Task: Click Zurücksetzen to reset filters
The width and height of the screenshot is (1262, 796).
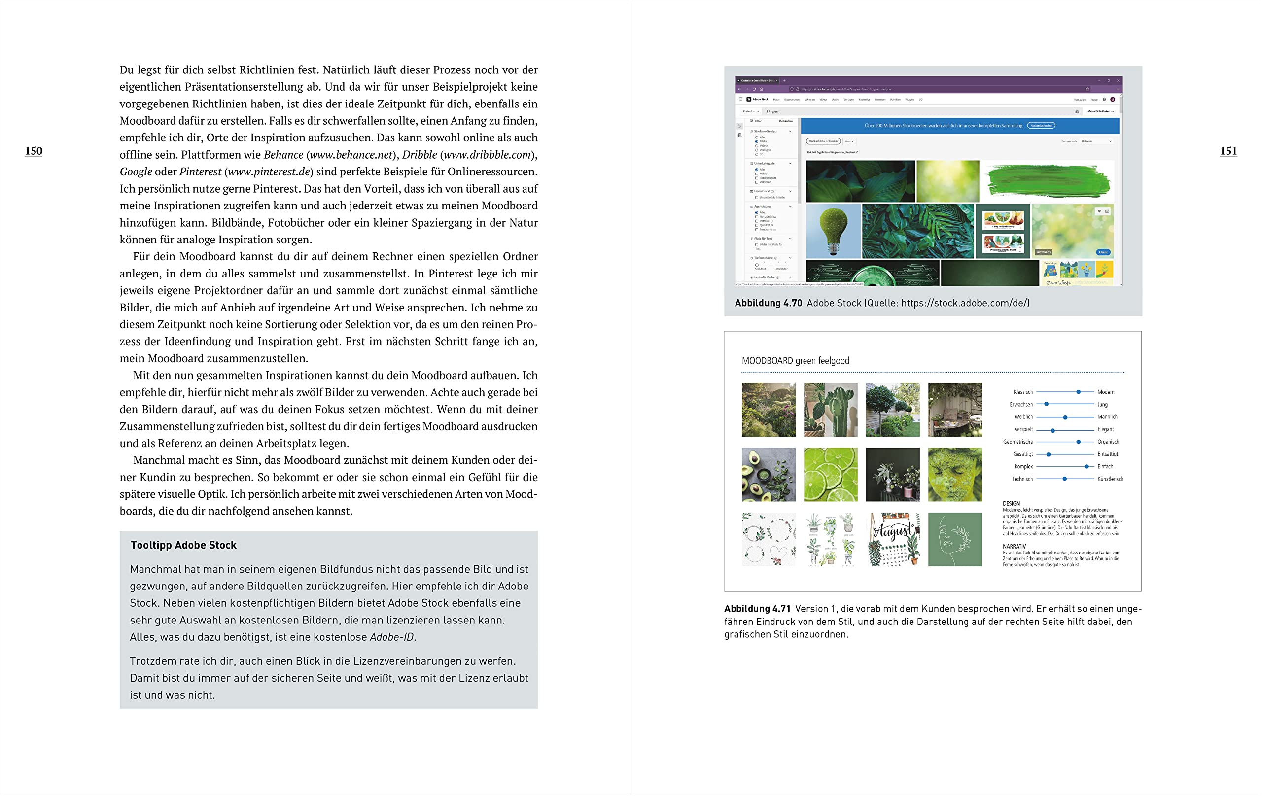Action: [x=786, y=121]
